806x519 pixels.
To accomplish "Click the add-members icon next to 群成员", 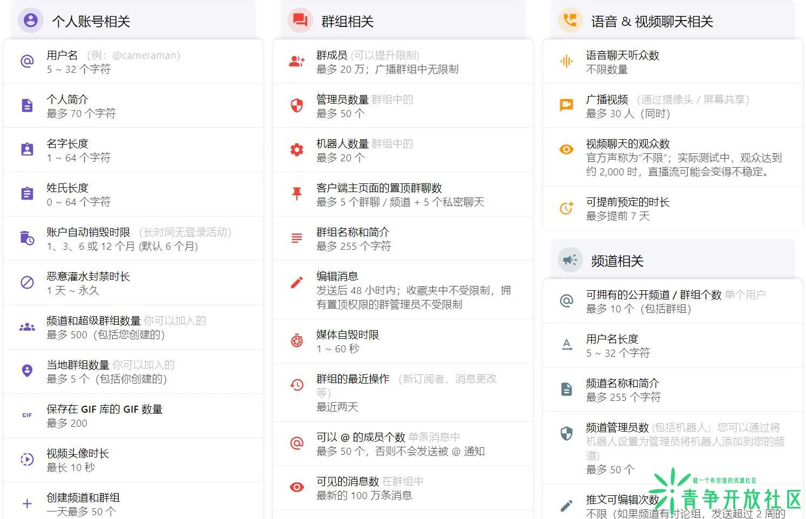I will click(x=297, y=61).
